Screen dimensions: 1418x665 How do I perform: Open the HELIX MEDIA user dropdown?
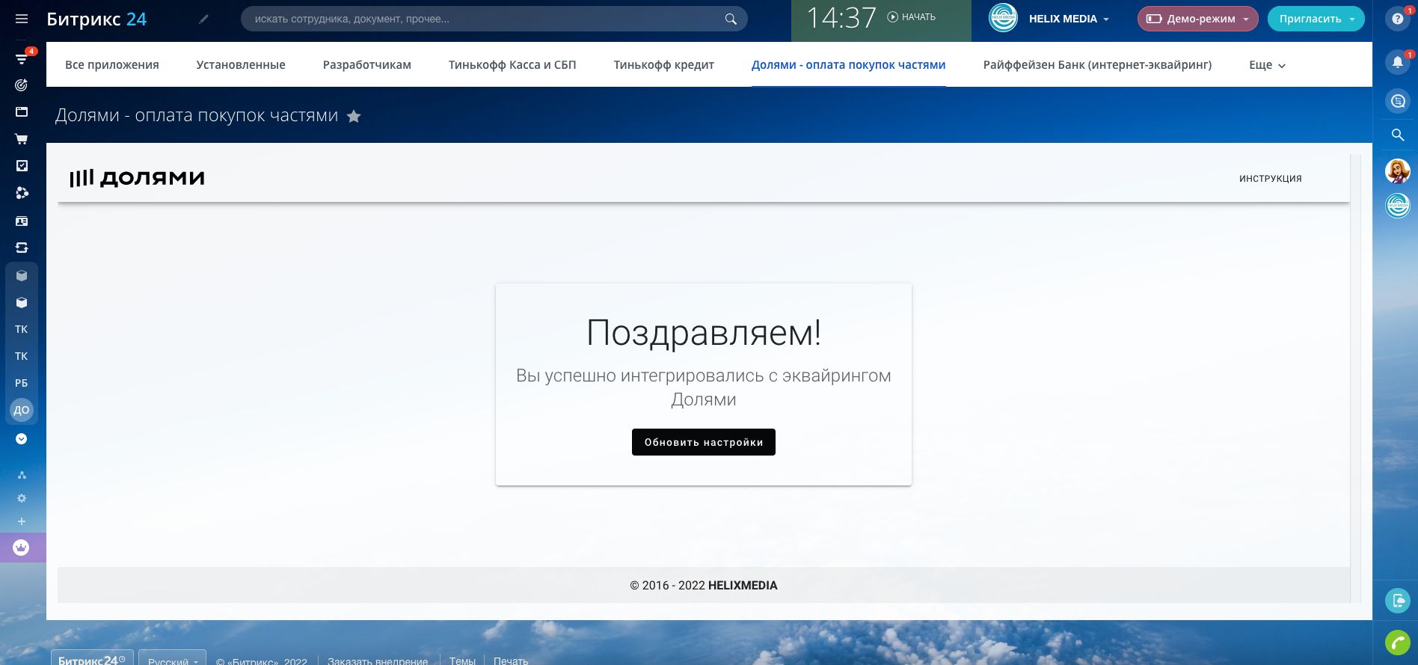(1069, 19)
